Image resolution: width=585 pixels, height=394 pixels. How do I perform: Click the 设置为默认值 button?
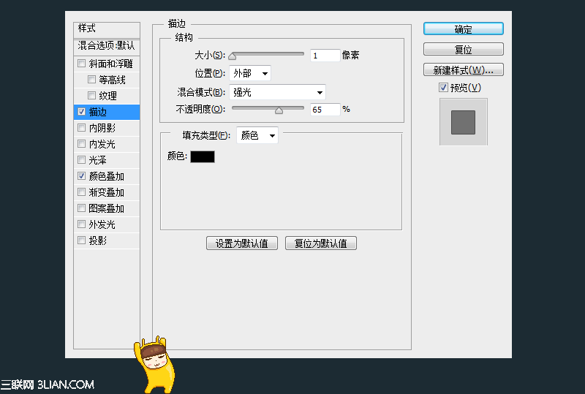coord(242,243)
